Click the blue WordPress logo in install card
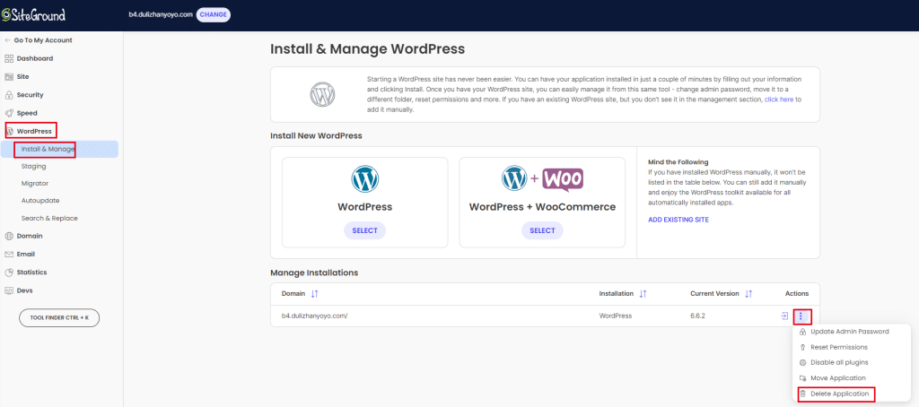Image resolution: width=919 pixels, height=407 pixels. pos(364,179)
